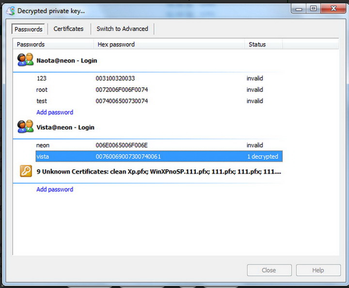Click the Help button
Screen dimensions: 349x288
click(318, 270)
